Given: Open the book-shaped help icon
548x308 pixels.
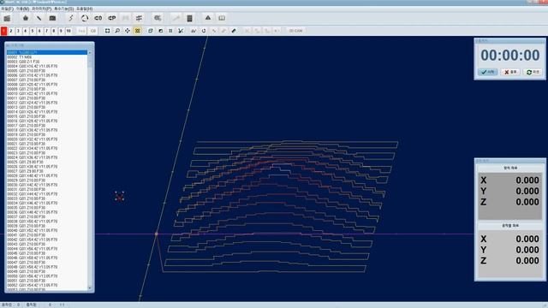Looking at the screenshot, I should coord(222,18).
